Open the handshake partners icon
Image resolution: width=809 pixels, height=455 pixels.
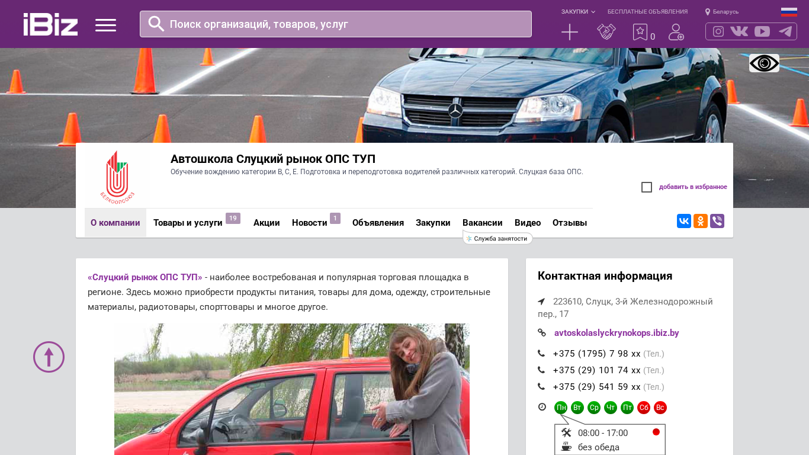606,32
